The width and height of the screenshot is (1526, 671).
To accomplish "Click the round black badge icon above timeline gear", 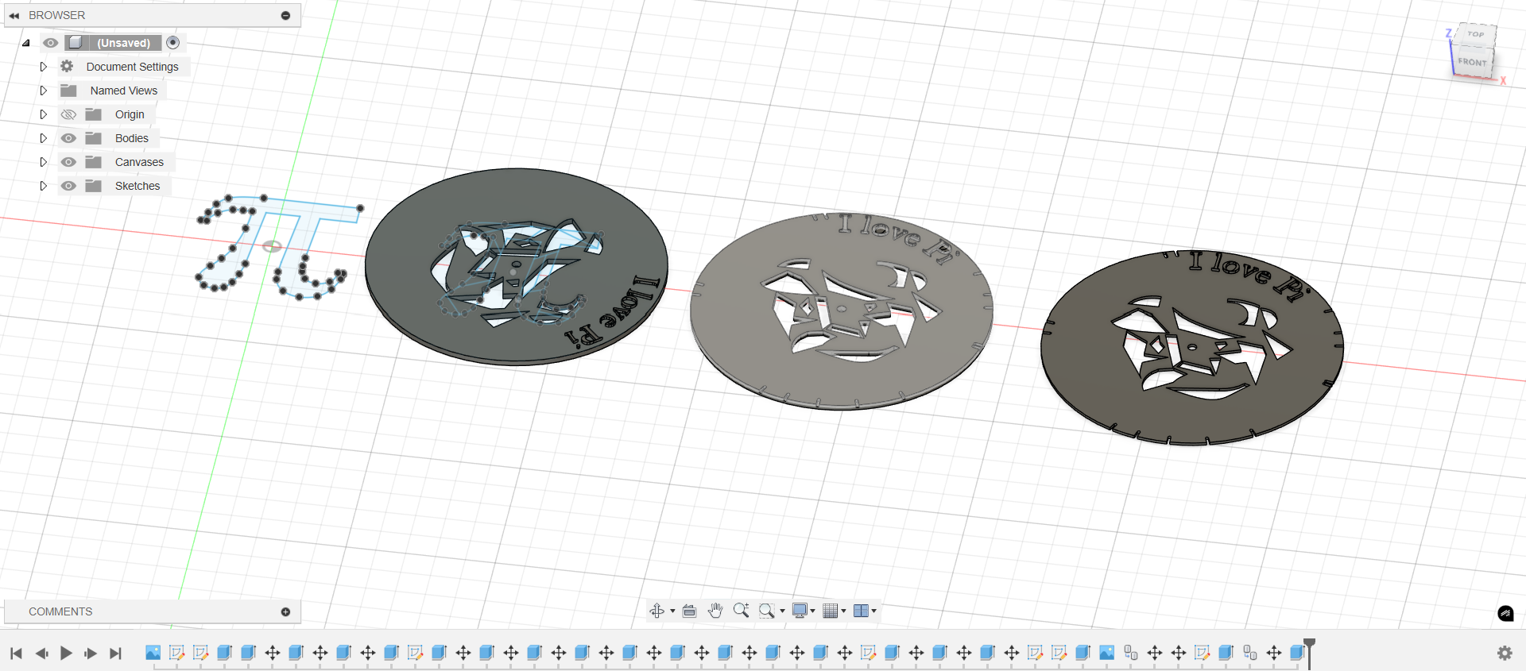I will pos(1505,613).
